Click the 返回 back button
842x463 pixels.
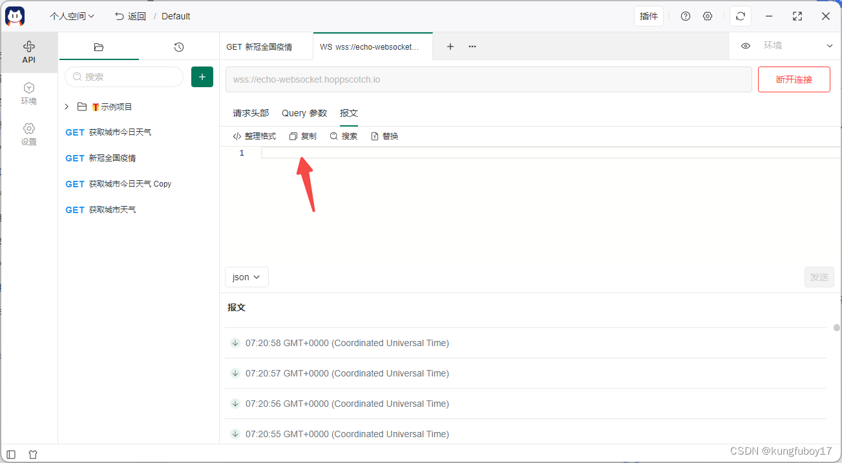click(x=131, y=16)
